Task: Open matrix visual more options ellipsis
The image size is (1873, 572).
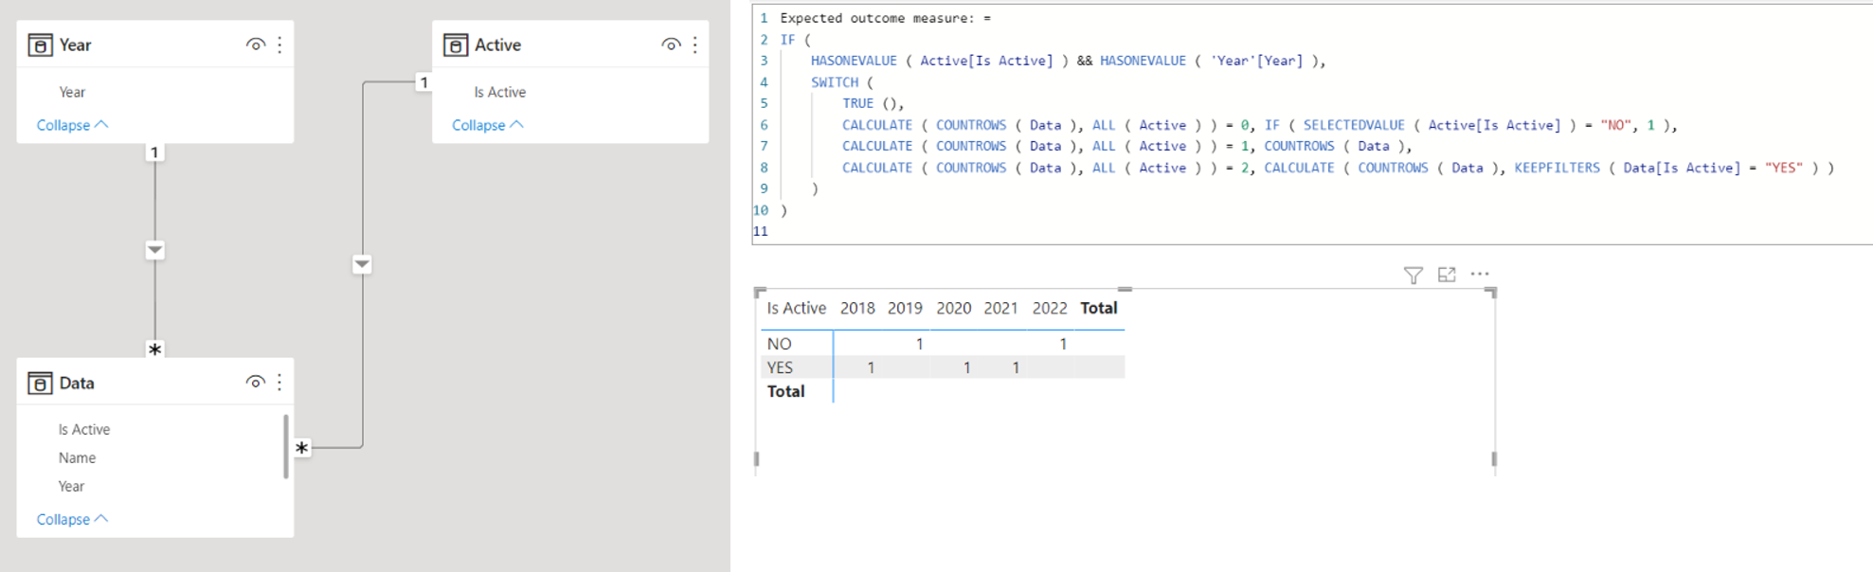Action: coord(1480,274)
